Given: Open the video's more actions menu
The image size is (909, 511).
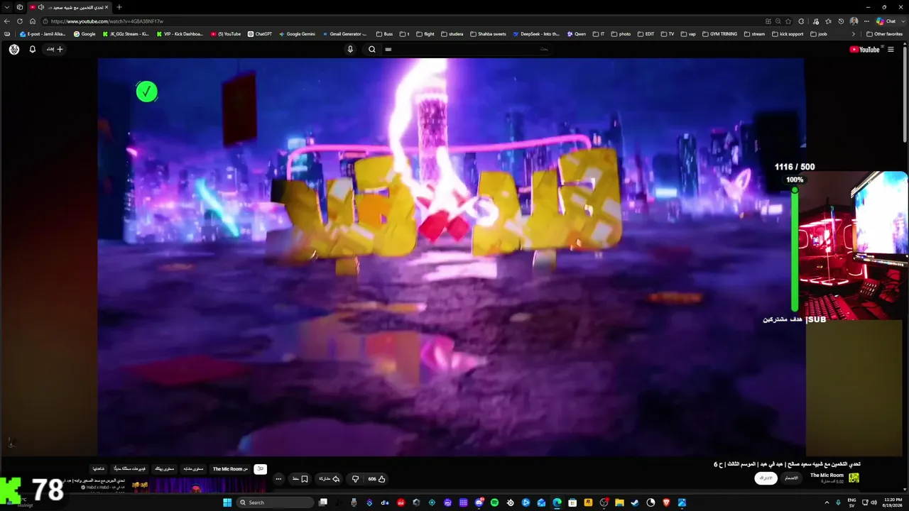Looking at the screenshot, I should coord(278,479).
